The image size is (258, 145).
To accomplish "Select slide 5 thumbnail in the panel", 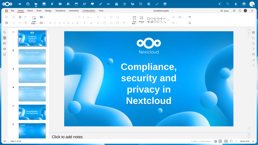I will (x=32, y=112).
